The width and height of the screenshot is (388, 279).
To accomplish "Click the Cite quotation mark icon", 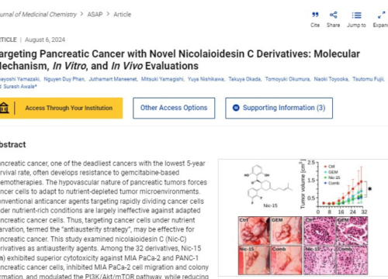I will pyautogui.click(x=315, y=15).
